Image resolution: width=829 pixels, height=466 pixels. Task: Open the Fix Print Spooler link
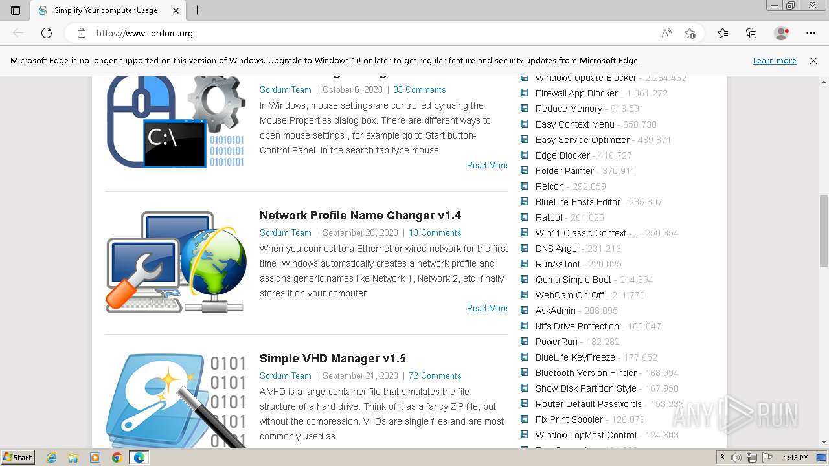(x=569, y=419)
